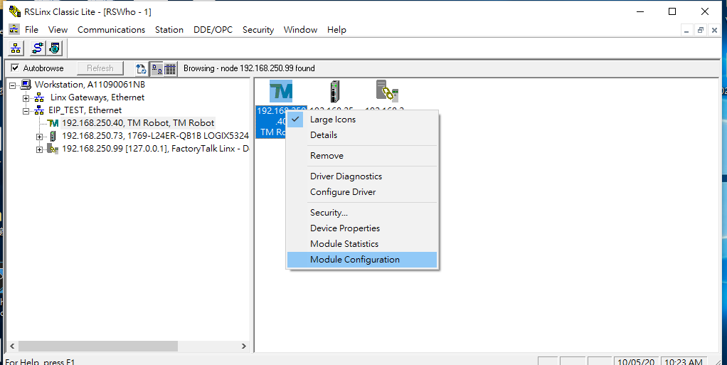Open the File menu
Image resolution: width=727 pixels, height=365 pixels.
[x=31, y=30]
